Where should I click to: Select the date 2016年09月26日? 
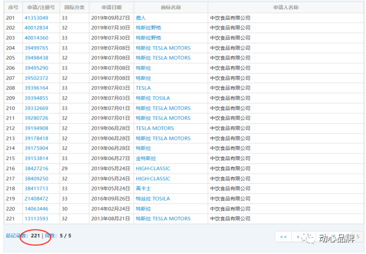point(111,198)
